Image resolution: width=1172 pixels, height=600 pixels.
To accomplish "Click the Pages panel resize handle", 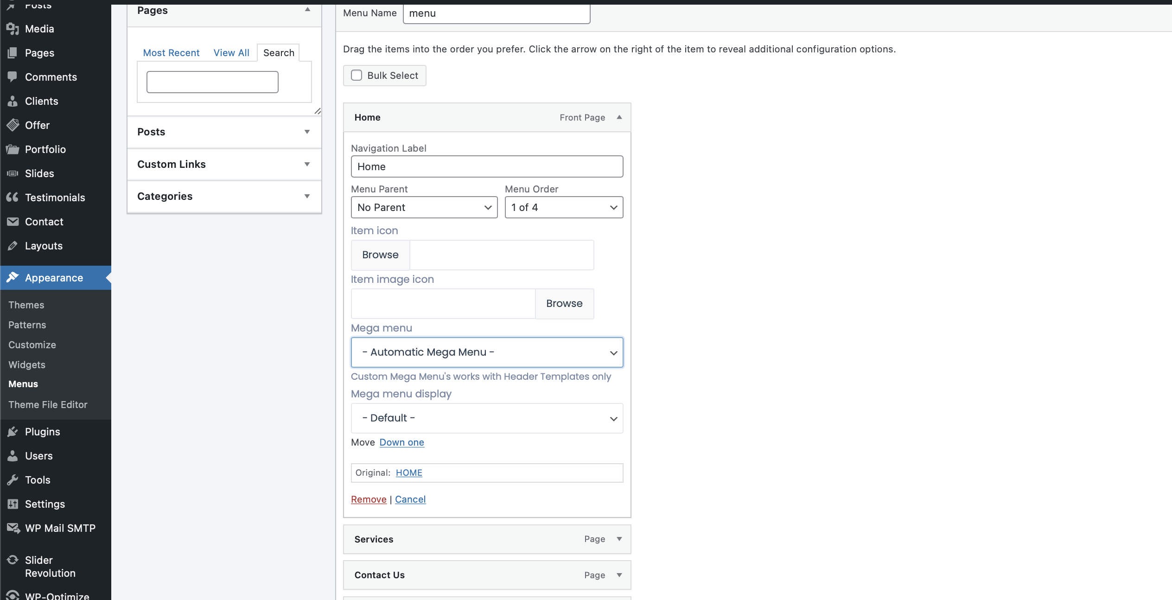I will (x=318, y=111).
